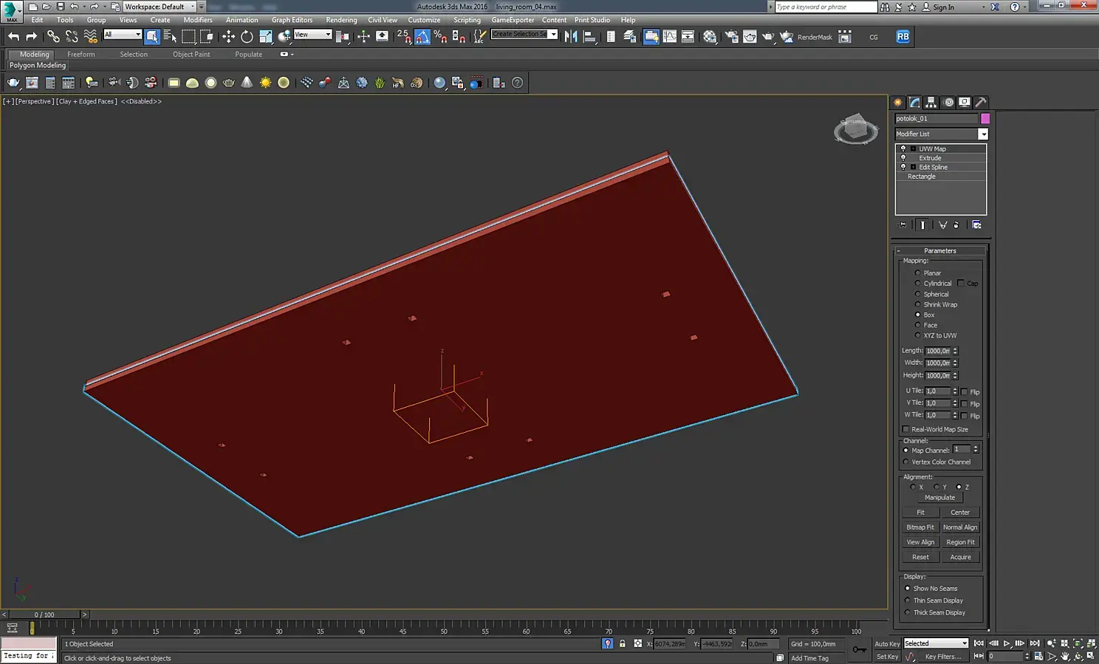
Task: Collapse the Parameters rollout
Action: click(x=939, y=250)
